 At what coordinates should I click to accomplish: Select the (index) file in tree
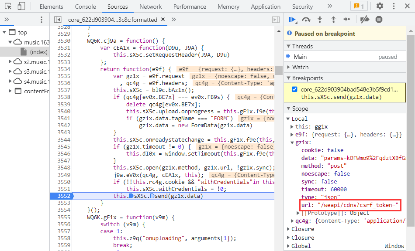coord(38,52)
